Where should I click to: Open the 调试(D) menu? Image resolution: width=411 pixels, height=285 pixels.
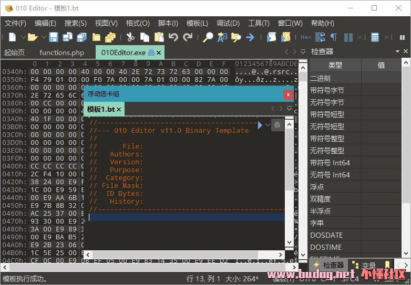[x=228, y=23]
